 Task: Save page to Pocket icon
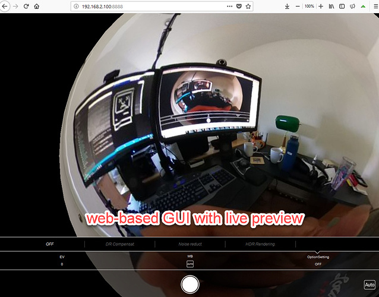click(239, 7)
